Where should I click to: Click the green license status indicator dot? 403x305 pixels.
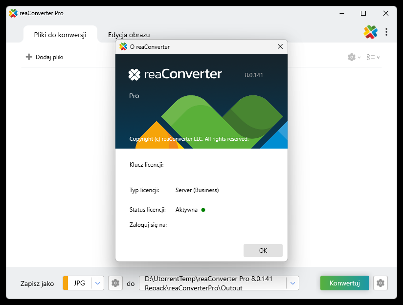(203, 210)
